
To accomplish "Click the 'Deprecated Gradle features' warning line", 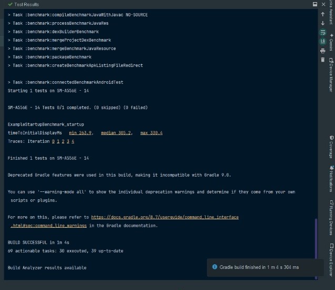I will pyautogui.click(x=119, y=175).
